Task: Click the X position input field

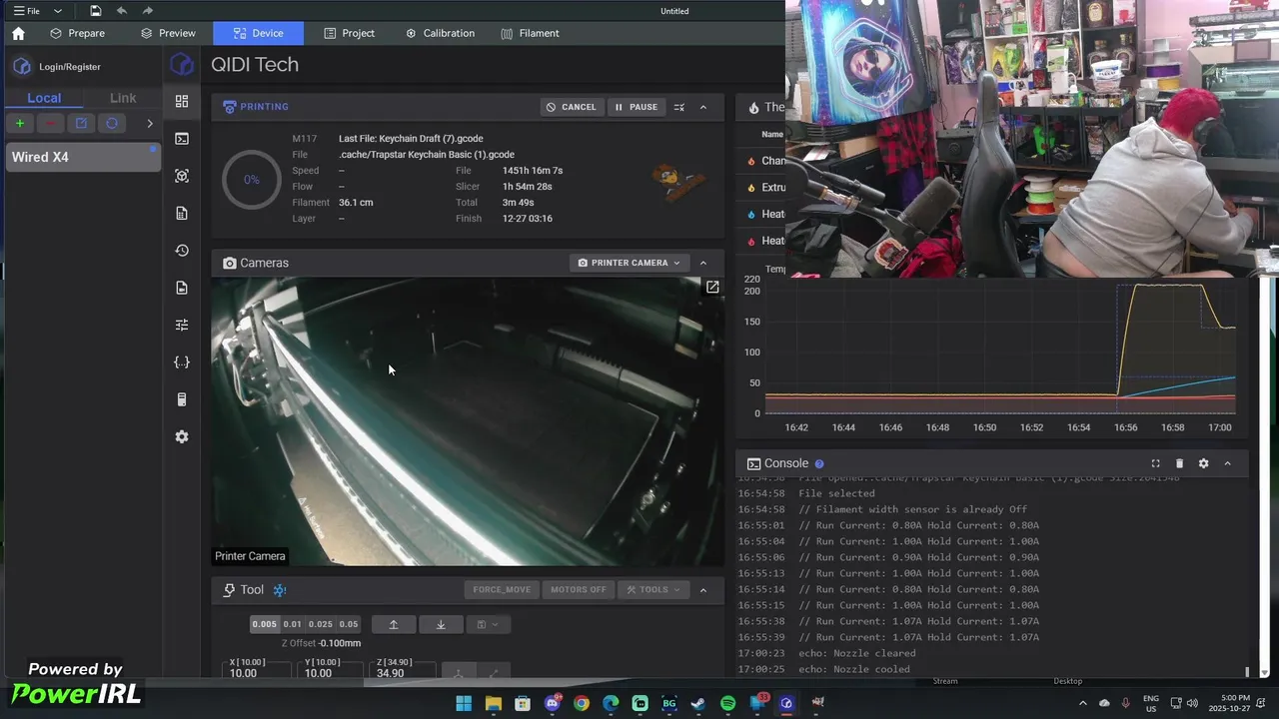Action: coord(258,672)
